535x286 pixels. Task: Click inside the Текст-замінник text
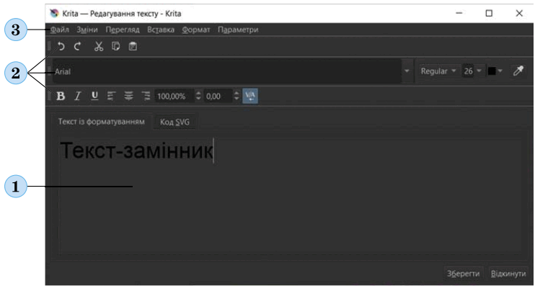click(136, 150)
